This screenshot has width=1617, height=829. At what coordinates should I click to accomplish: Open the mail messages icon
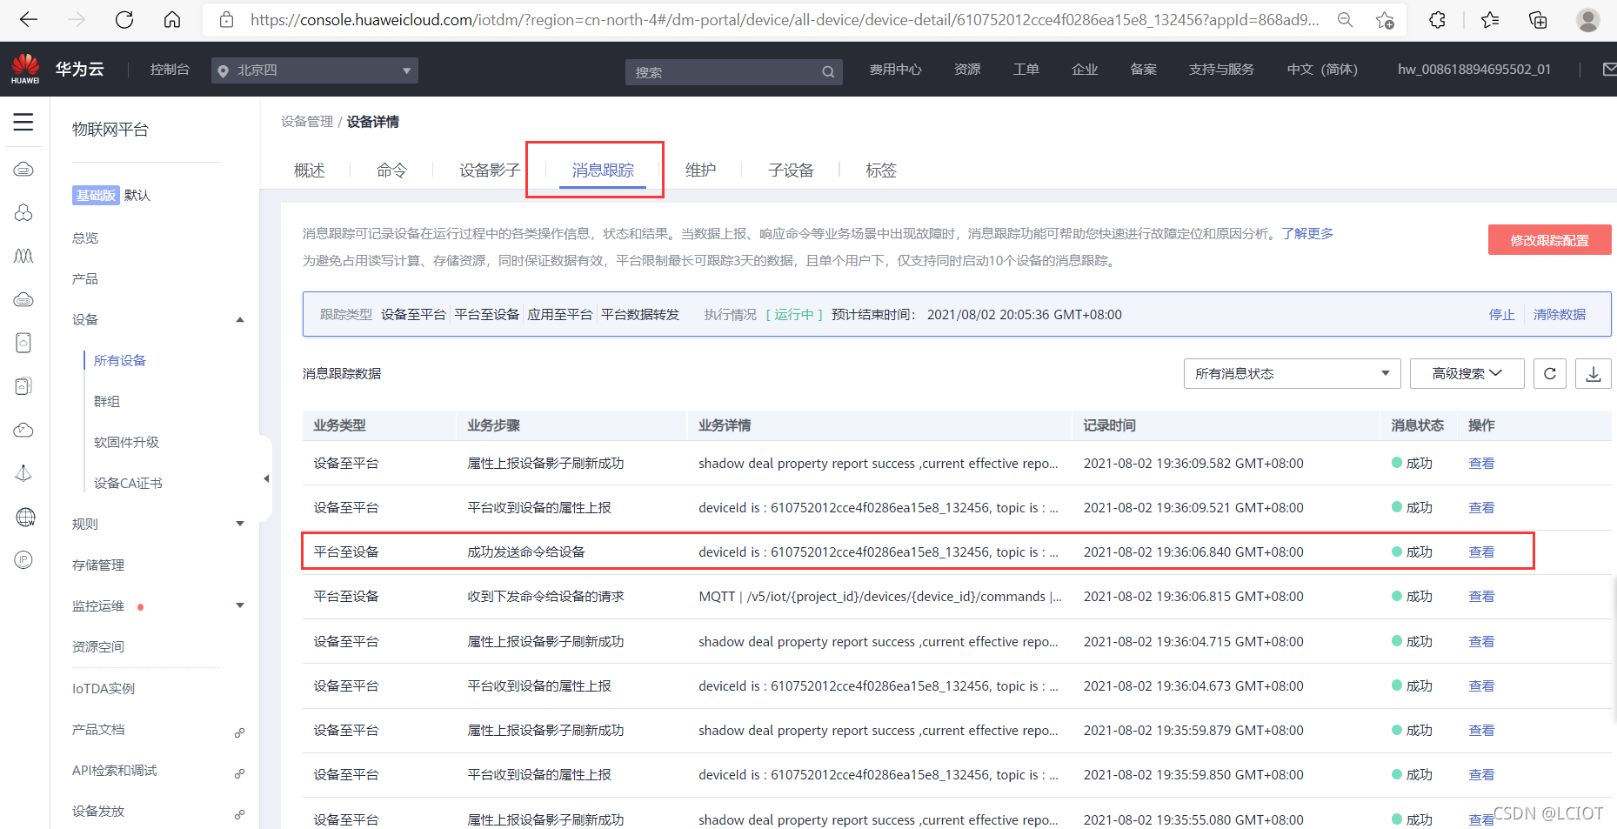[x=1609, y=69]
